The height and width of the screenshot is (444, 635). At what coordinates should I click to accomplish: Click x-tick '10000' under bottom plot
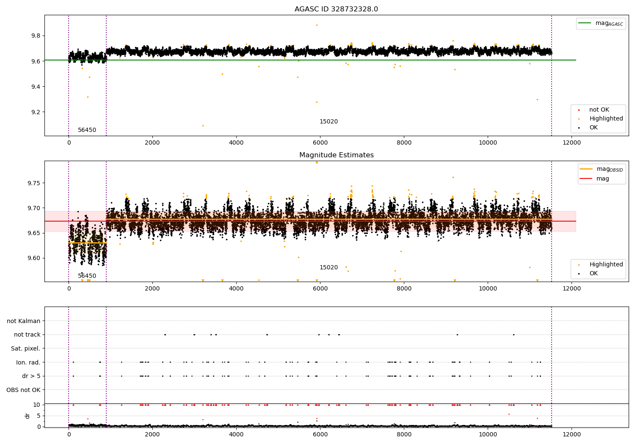click(488, 435)
